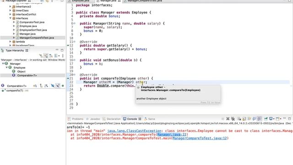Image resolution: width=293 pixels, height=165 pixels.
Task: Switch to the Employee.java editor tab
Action: point(81,1)
